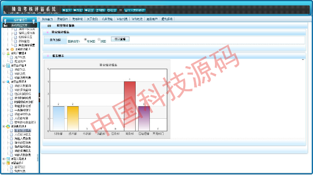The height and width of the screenshot is (175, 313).
Task: Click the star icon in 报表显示 panel header
Action: tap(48, 56)
